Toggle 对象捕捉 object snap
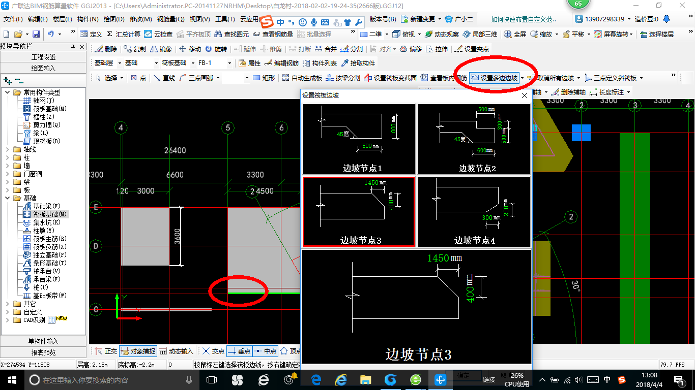This screenshot has height=390, width=695. (x=137, y=351)
